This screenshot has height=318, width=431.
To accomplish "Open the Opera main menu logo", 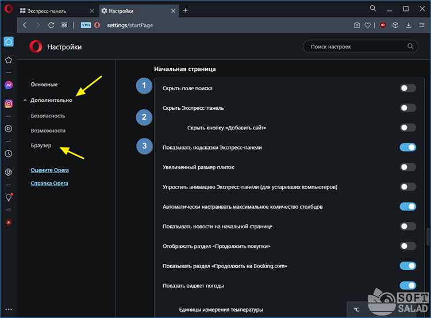I will click(8, 9).
